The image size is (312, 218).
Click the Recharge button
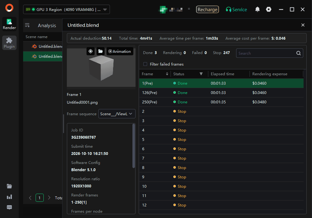(x=207, y=9)
